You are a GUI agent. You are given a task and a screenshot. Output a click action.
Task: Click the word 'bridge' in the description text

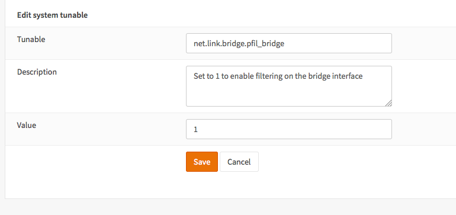pos(322,76)
